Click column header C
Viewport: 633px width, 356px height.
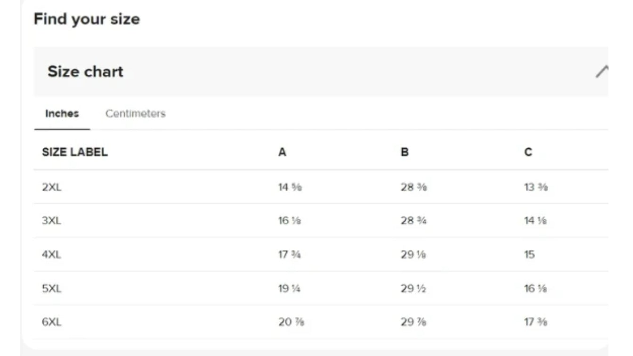(x=528, y=152)
